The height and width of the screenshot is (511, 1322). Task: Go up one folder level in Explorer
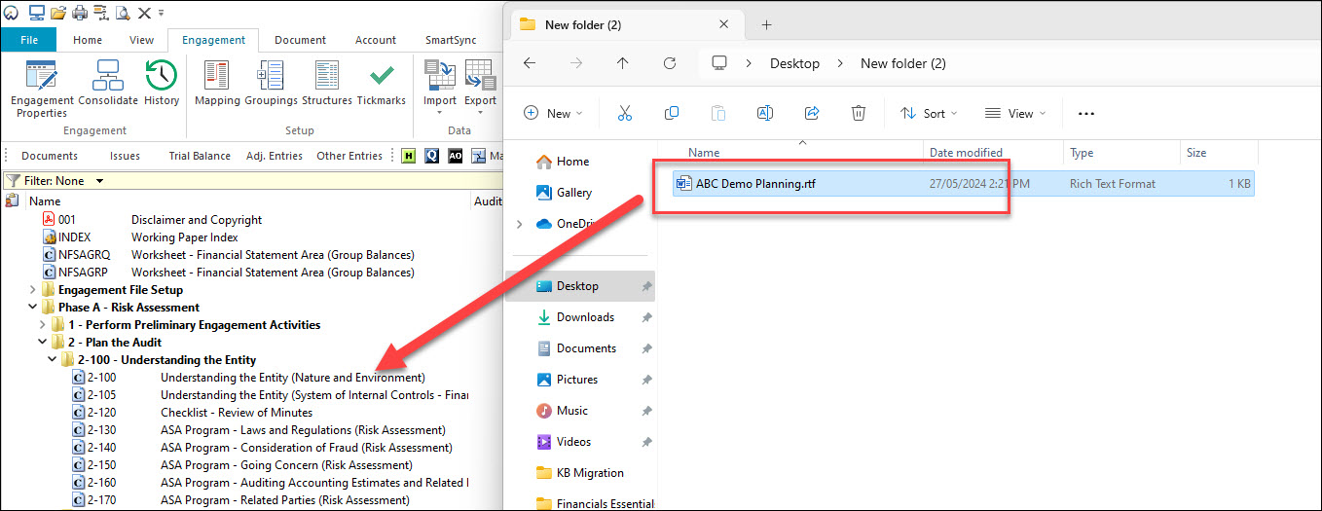coord(623,63)
